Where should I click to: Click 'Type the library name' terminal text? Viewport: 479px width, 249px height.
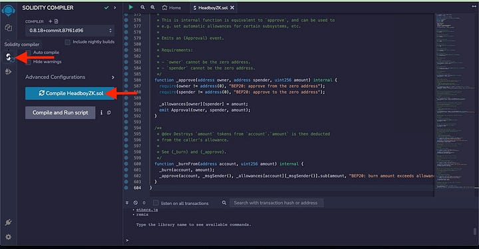(194, 225)
